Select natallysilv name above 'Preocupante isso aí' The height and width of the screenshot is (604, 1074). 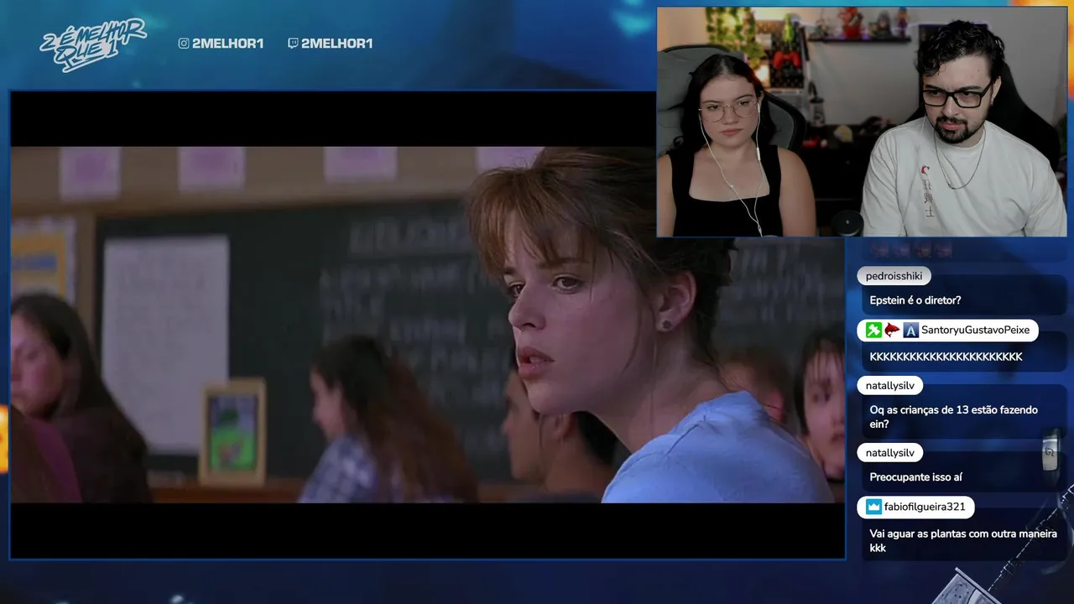[889, 453]
